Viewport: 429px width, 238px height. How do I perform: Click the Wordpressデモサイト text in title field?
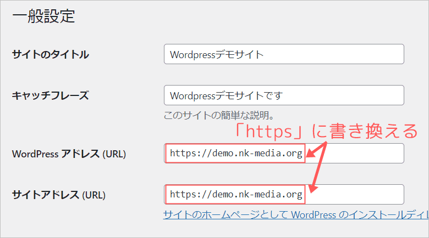point(217,54)
